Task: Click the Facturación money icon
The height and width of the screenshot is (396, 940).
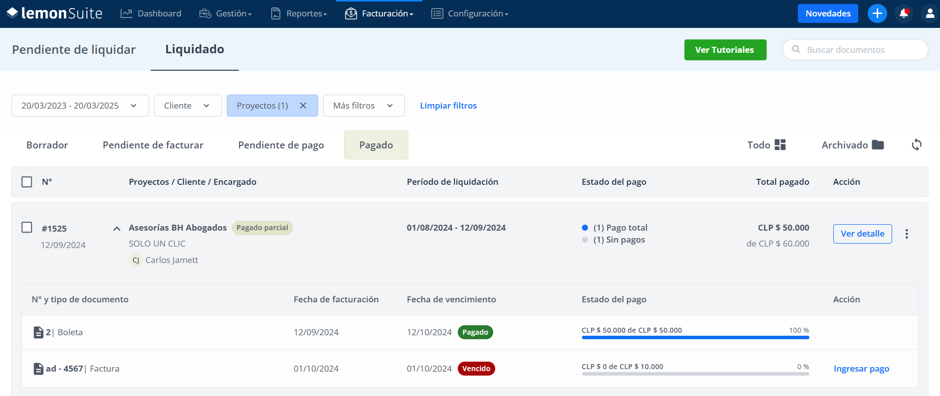Action: point(351,13)
